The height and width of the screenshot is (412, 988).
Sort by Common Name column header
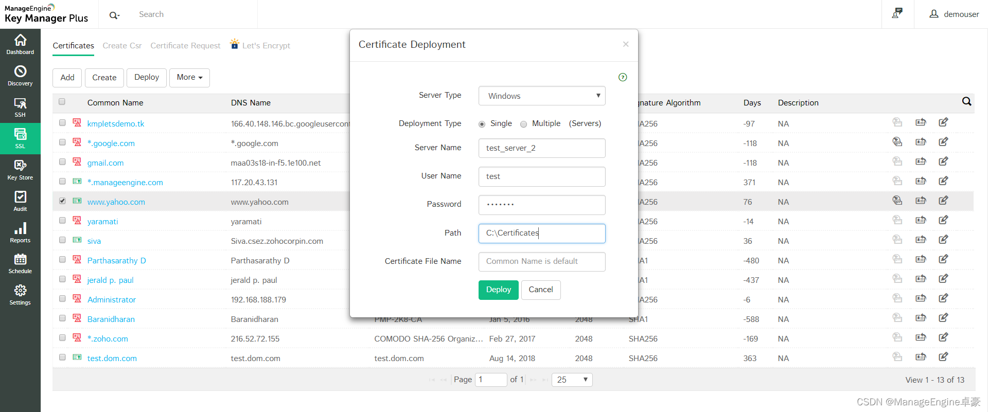tap(115, 103)
